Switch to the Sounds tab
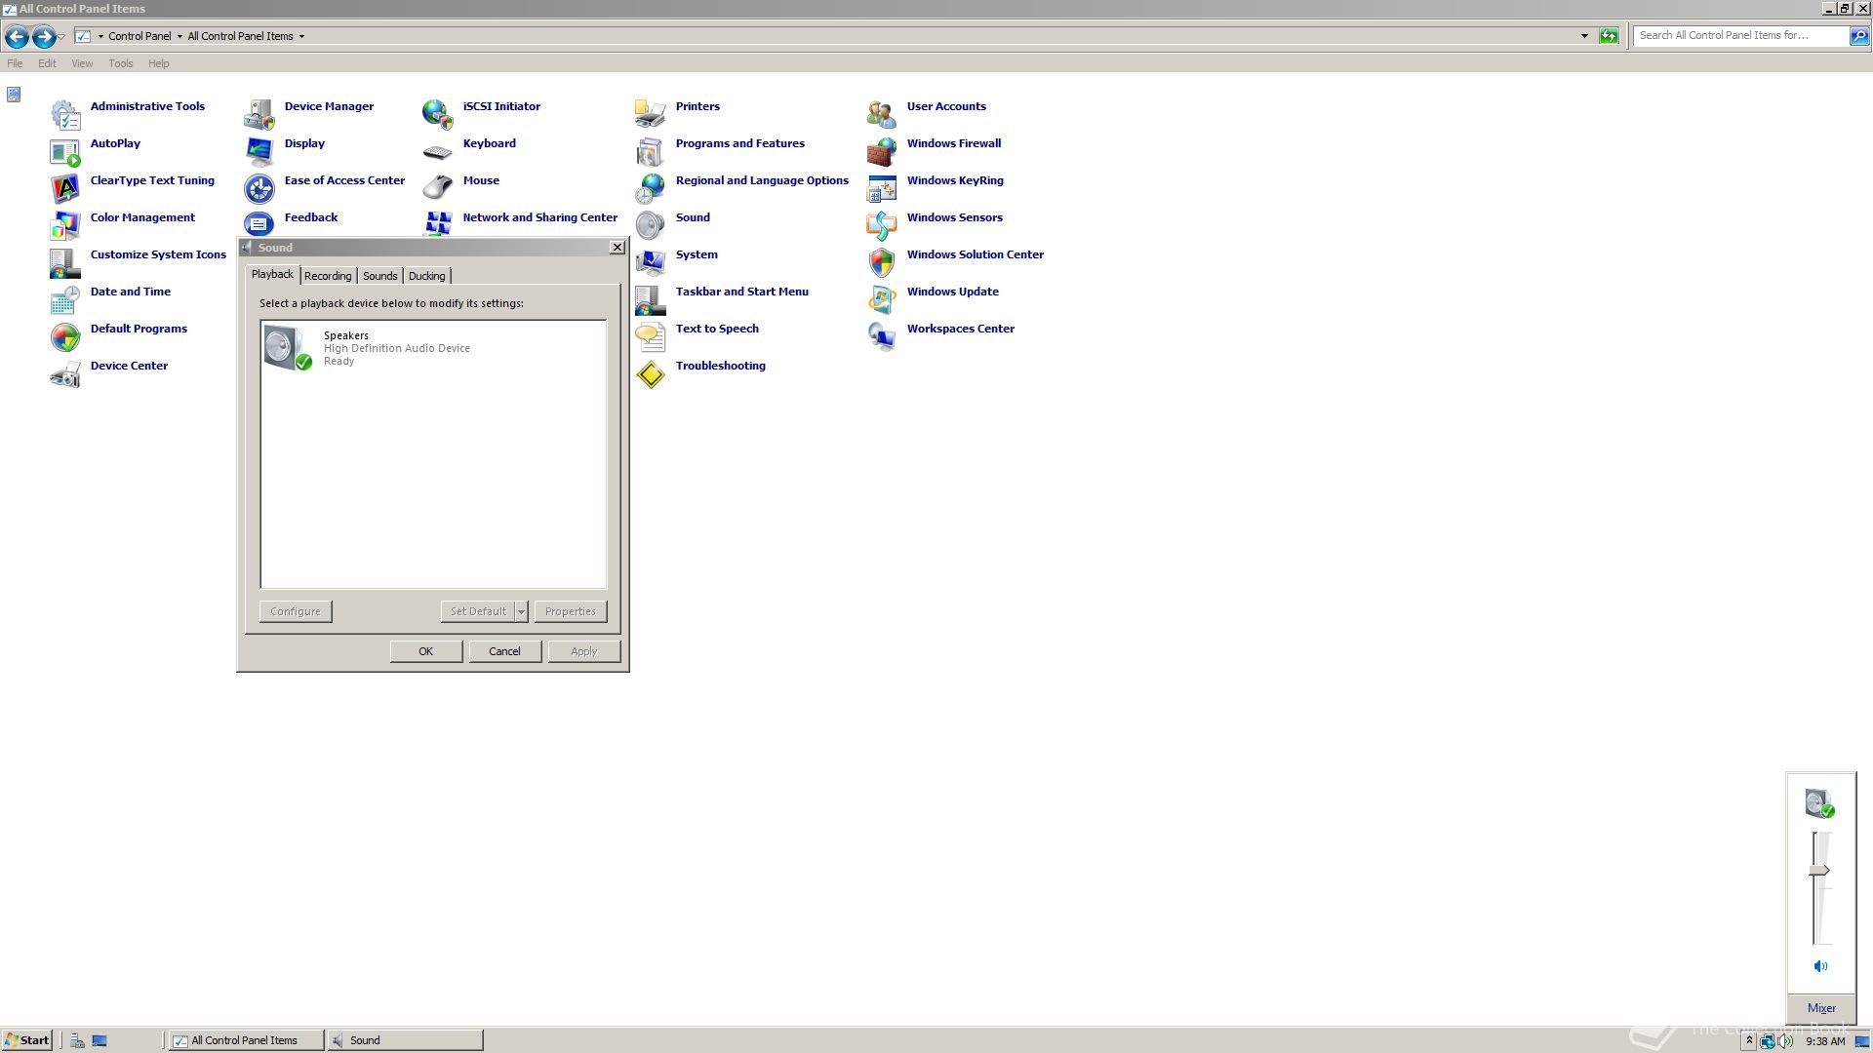 [x=380, y=276]
